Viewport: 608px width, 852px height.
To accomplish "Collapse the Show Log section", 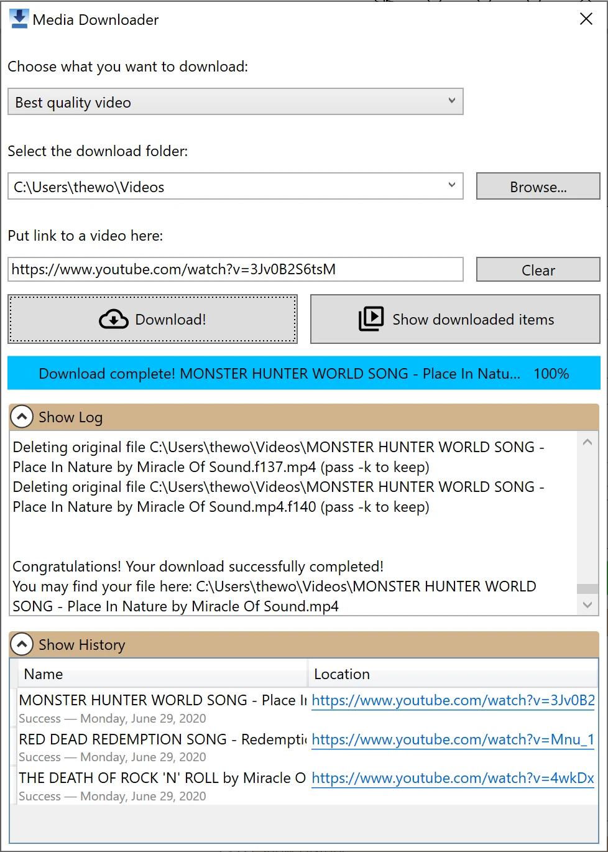I will click(22, 417).
